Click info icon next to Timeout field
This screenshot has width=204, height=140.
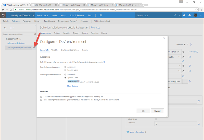click(199, 124)
